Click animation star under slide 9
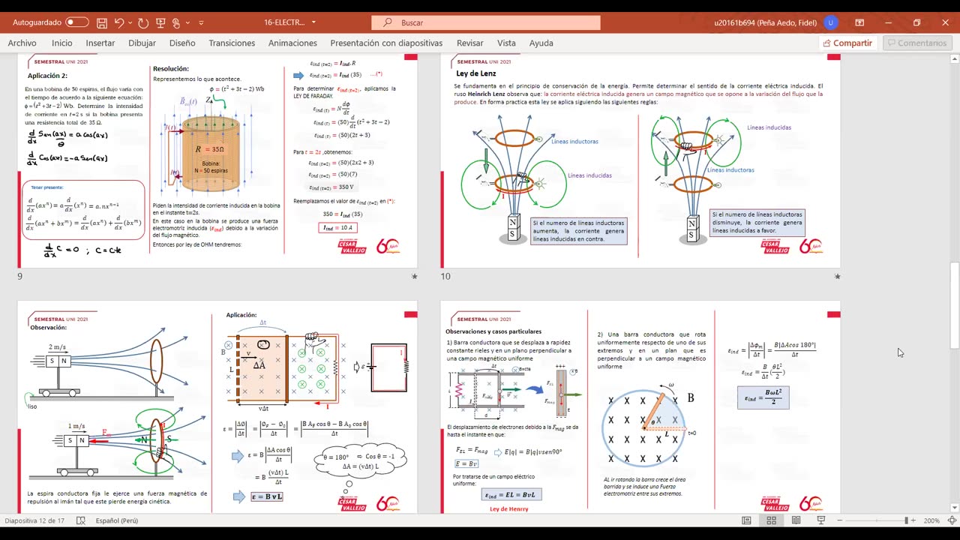This screenshot has height=540, width=960. (x=414, y=277)
